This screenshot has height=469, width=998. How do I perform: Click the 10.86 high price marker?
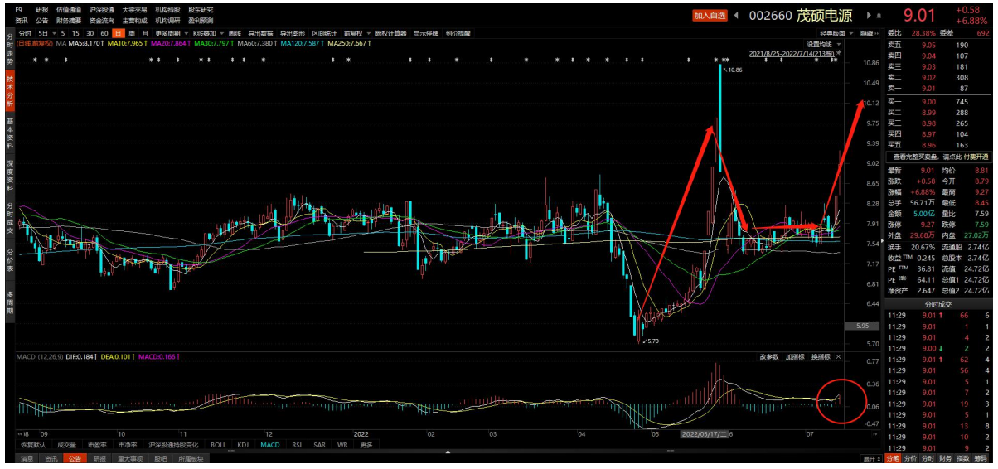point(734,70)
